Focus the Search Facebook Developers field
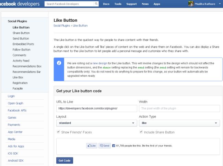This screenshot has height=166, width=223. pyautogui.click(x=69, y=4)
